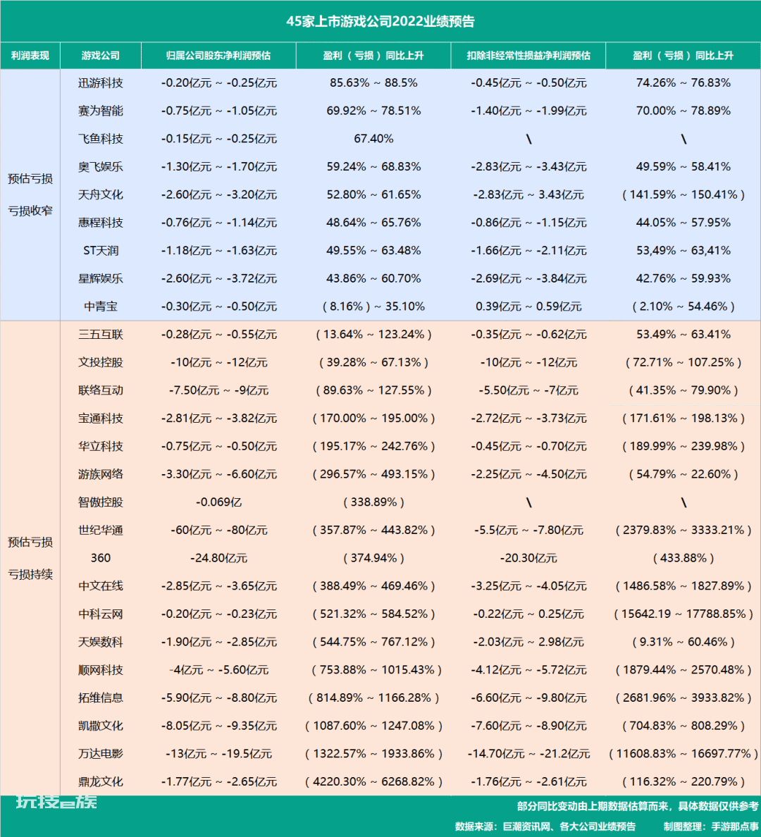Image resolution: width=761 pixels, height=837 pixels.
Task: Click the footer note '部分同比变动由上期数据估算而来'
Action: (x=593, y=806)
